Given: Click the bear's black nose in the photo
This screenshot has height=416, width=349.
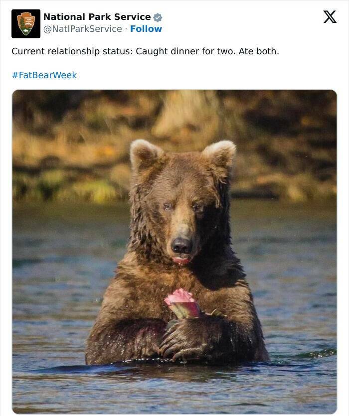Looking at the screenshot, I should point(181,245).
